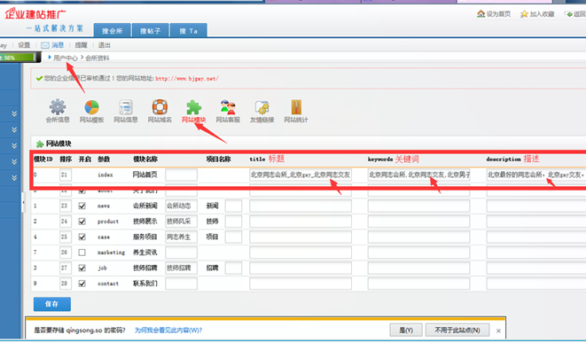The image size is (586, 342).
Task: Click the 养生资讯 module name text
Action: tap(145, 253)
